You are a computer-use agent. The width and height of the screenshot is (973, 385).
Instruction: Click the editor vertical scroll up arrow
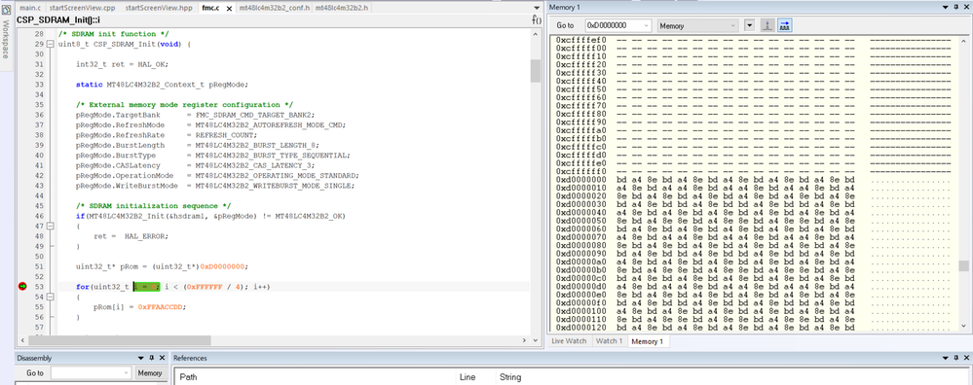535,35
